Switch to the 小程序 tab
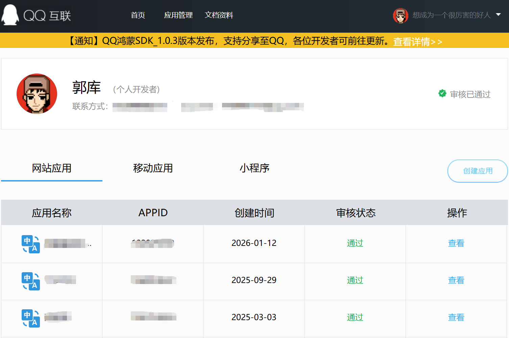Screen dimensions: 509x338 point(254,168)
